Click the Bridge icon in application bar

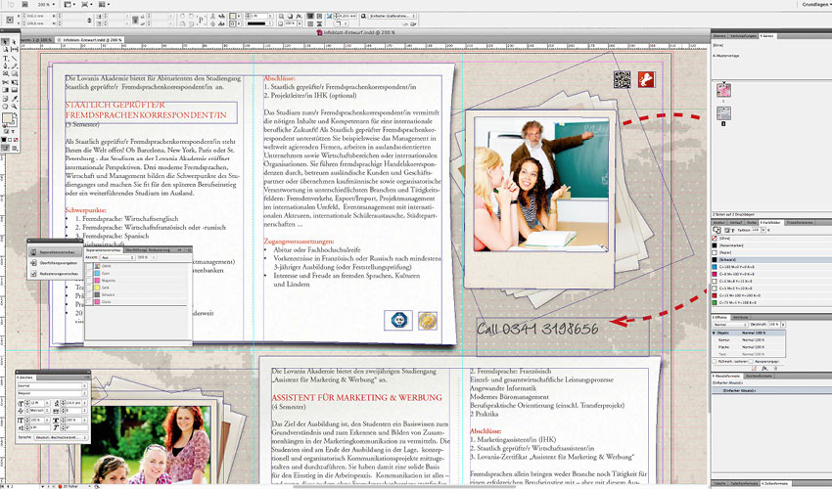tap(24, 4)
